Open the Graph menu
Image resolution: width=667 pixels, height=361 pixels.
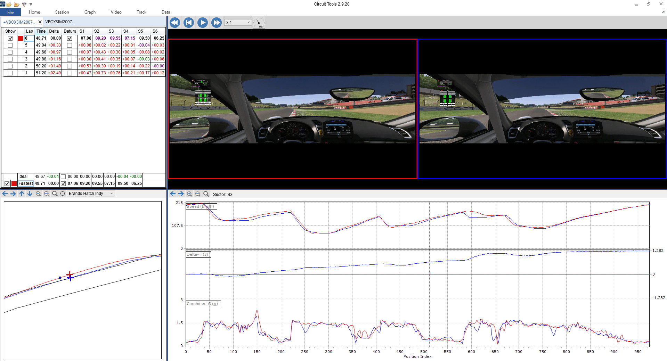pos(90,12)
